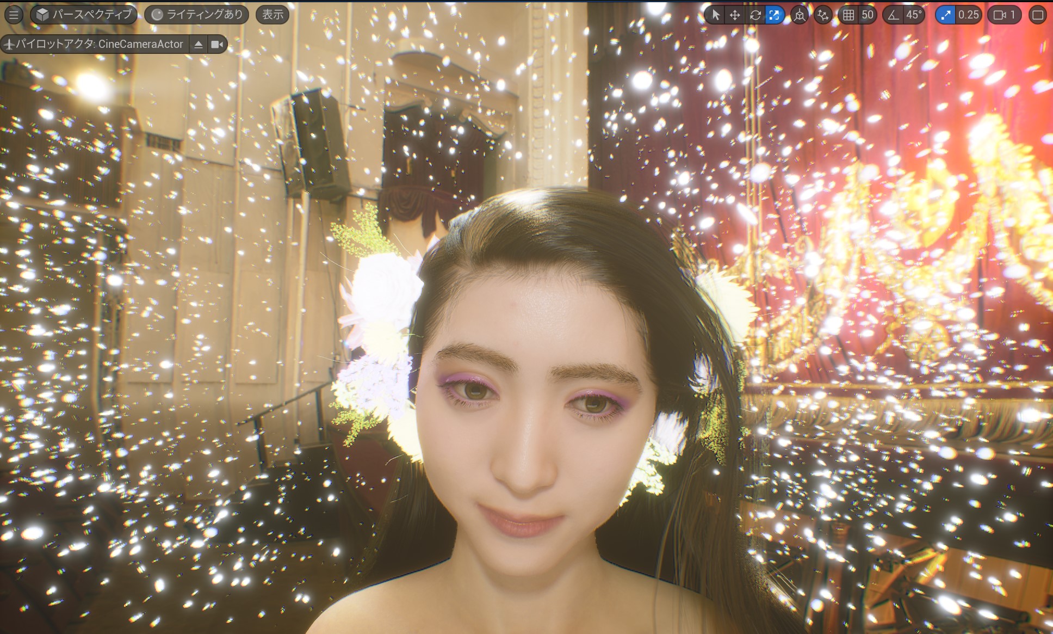Open the rotation snap 45° dropdown
Viewport: 1053px width, 634px height.
tap(914, 15)
